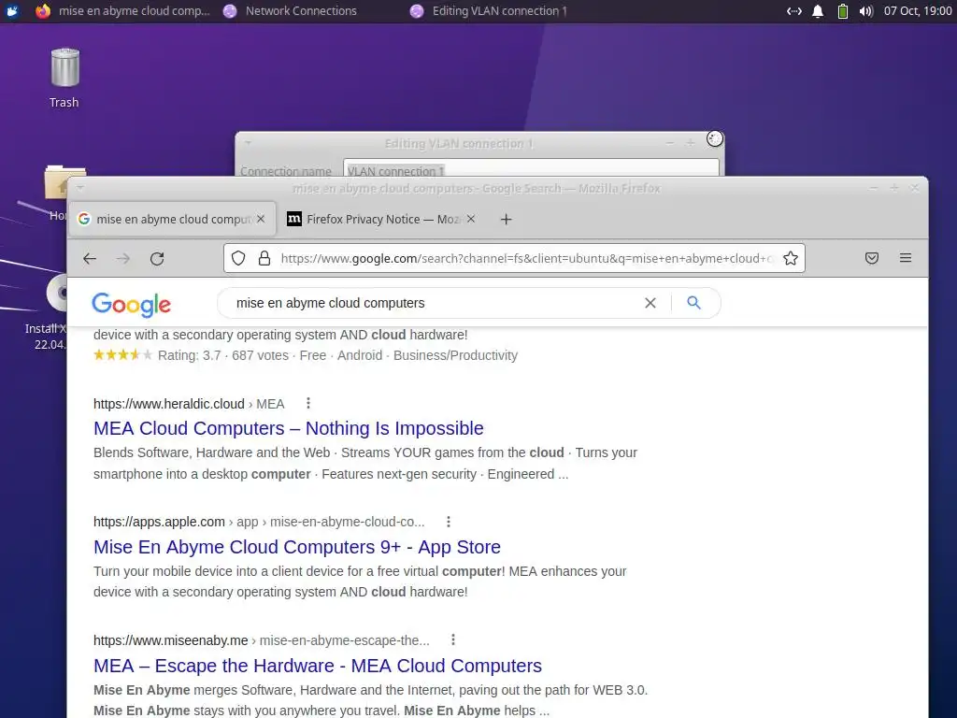The width and height of the screenshot is (957, 718).
Task: Close the mise en abyme search tab
Action: click(x=261, y=219)
